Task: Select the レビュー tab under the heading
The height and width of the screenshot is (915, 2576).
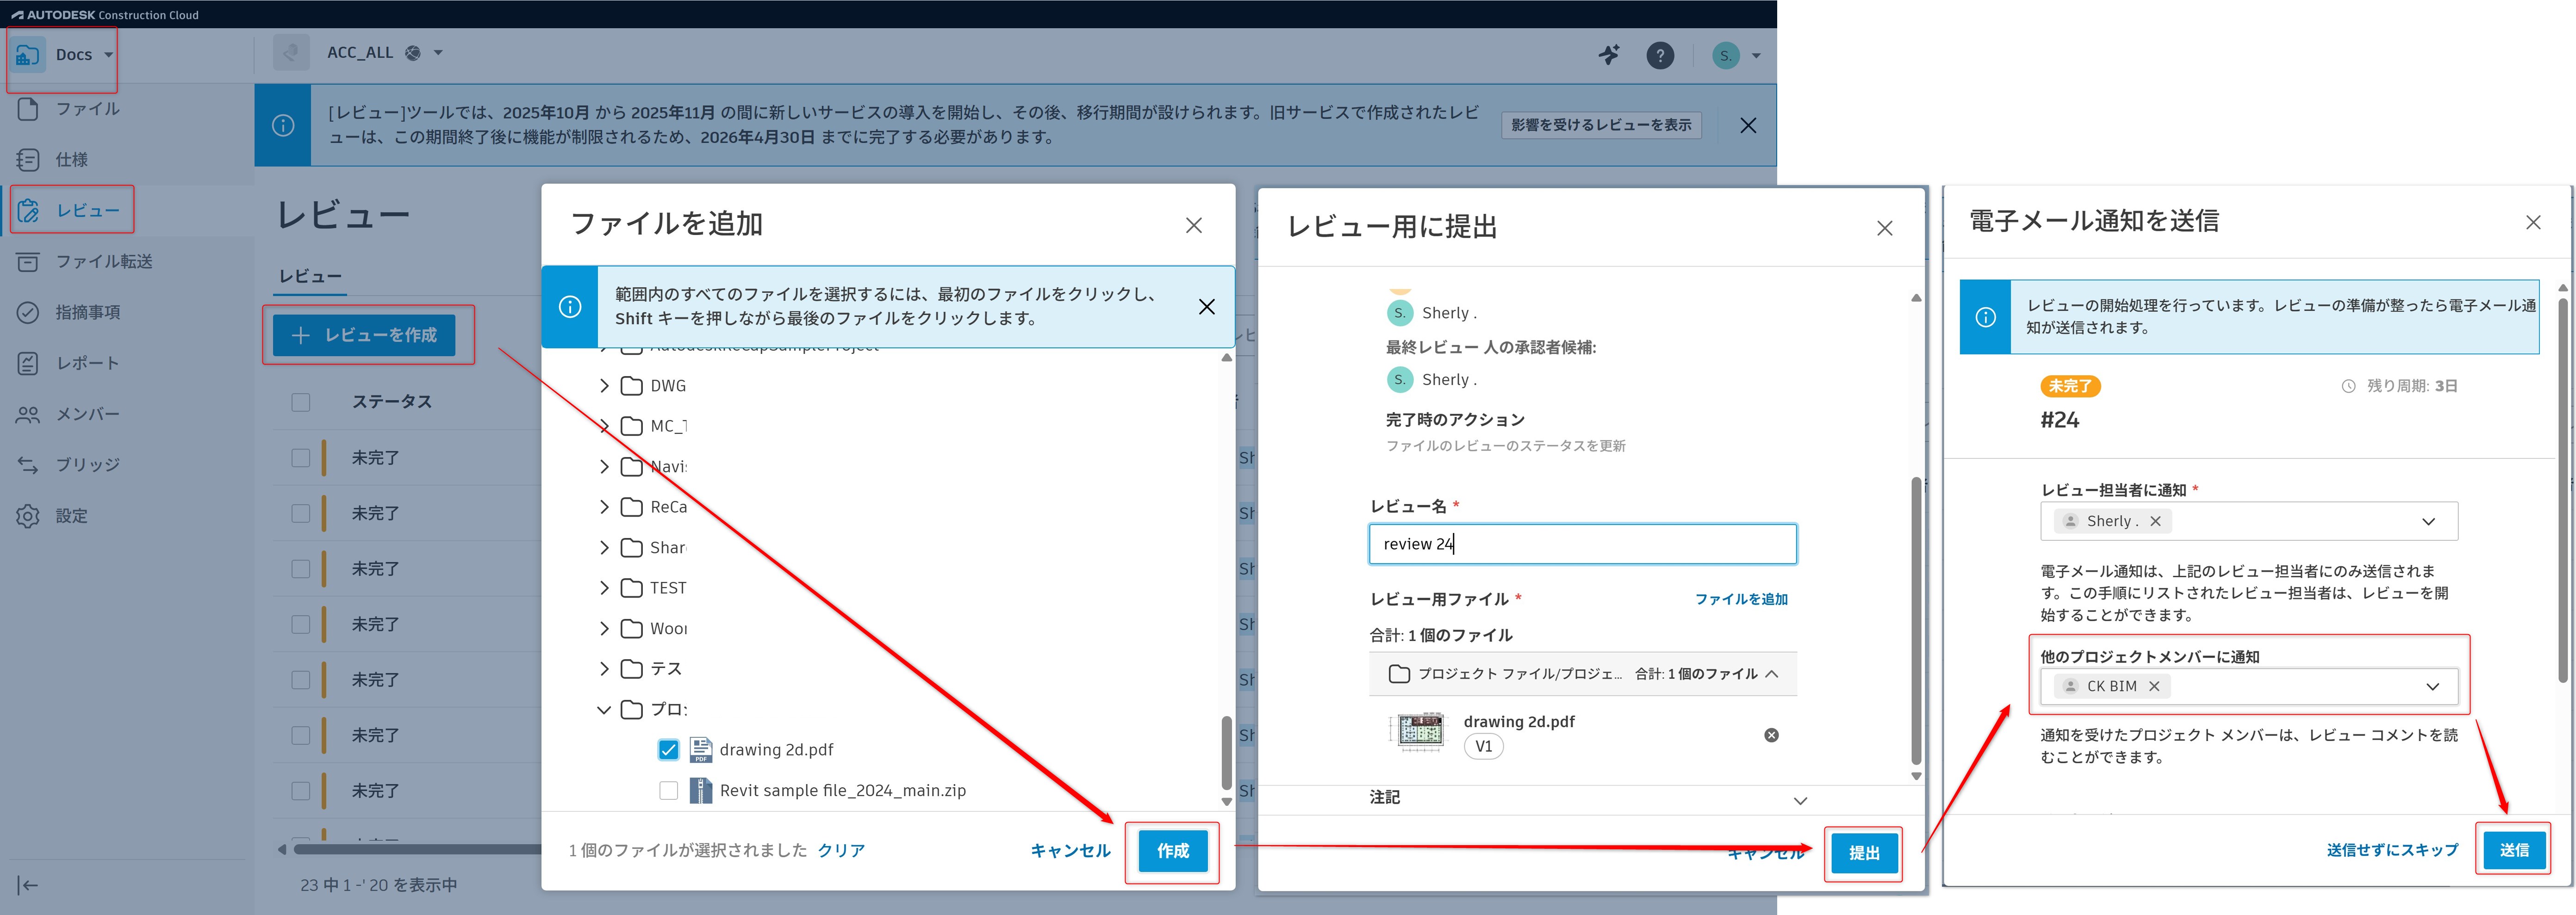Action: click(x=311, y=277)
